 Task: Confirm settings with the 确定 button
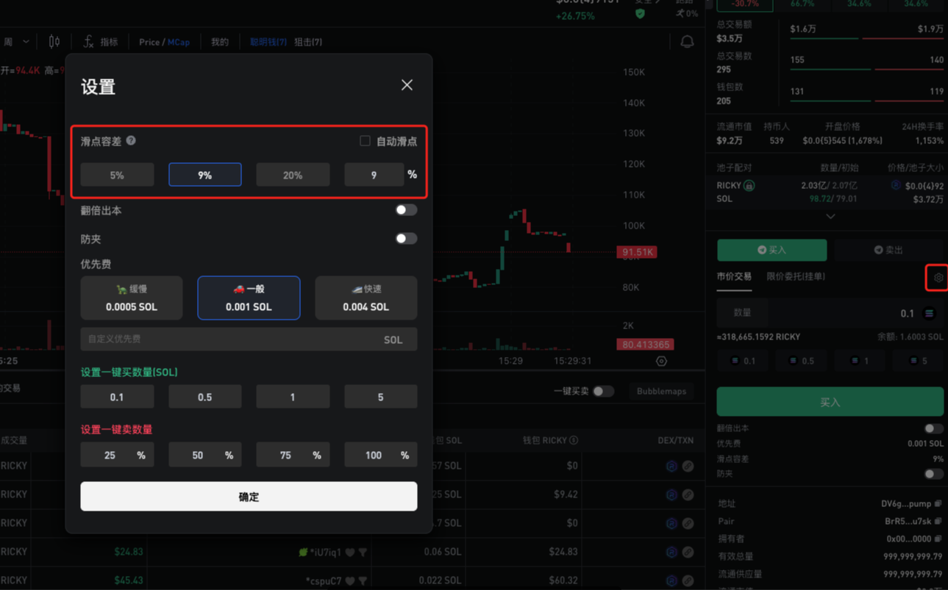coord(249,497)
